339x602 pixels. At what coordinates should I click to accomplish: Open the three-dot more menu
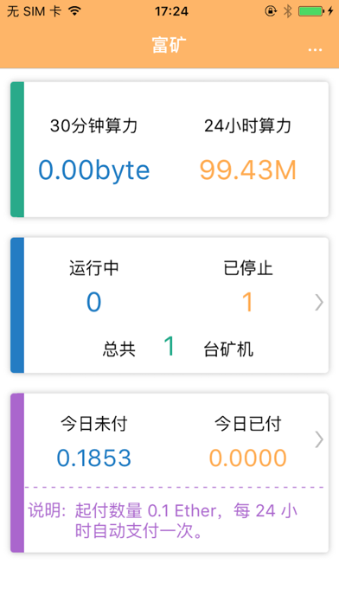315,50
